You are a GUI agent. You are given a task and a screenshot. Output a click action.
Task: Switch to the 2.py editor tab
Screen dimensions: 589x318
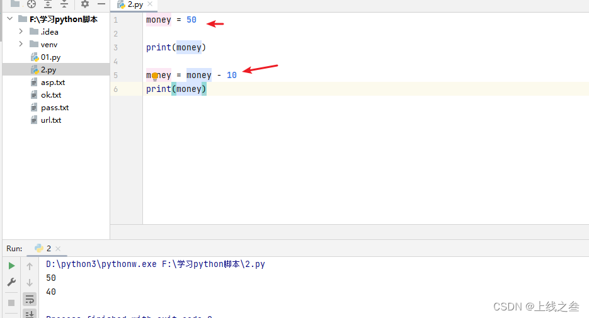click(x=135, y=4)
